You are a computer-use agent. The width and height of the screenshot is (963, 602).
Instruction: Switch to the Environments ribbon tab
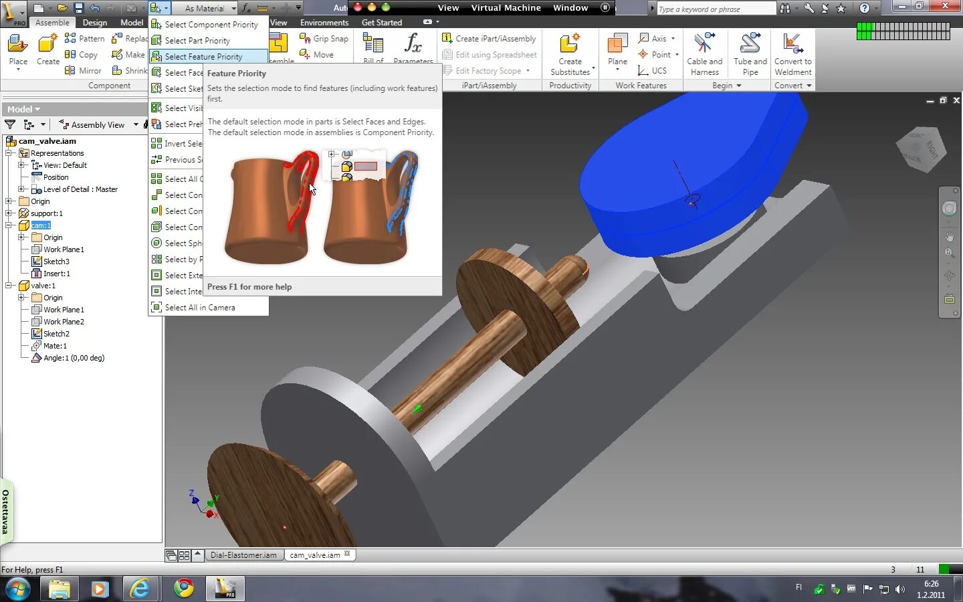[x=324, y=22]
